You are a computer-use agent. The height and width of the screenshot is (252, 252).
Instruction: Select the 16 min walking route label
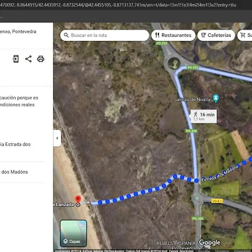click(x=204, y=116)
